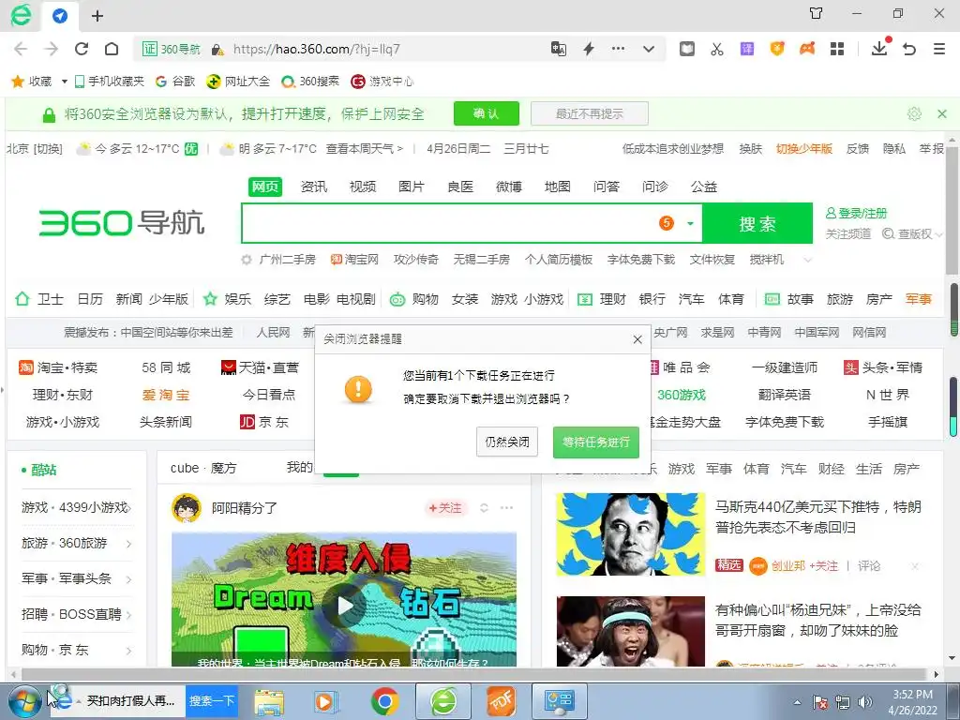This screenshot has width=960, height=720.
Task: Expand the 查版权 dropdown
Action: tap(939, 234)
